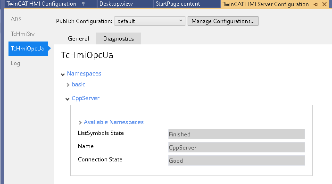Click the Connection State label

pyautogui.click(x=100, y=159)
